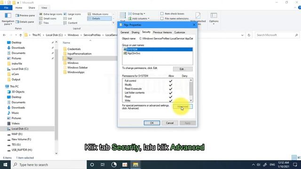Open File Explorer taskbar icon

coord(135,165)
